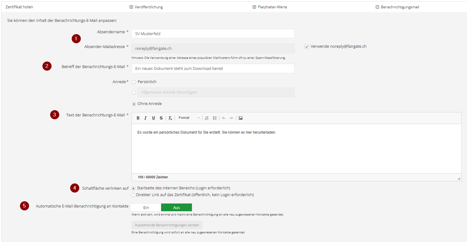Expand the Veröffentlichung section

coord(146,7)
